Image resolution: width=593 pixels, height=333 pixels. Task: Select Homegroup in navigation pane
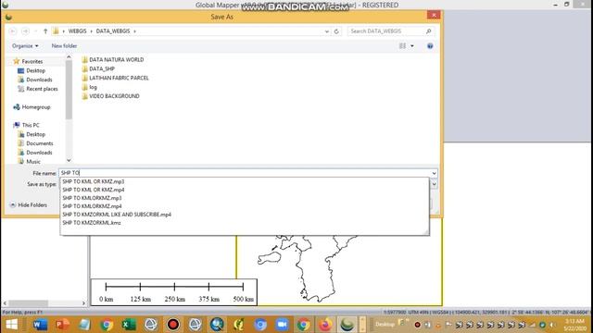pyautogui.click(x=32, y=107)
